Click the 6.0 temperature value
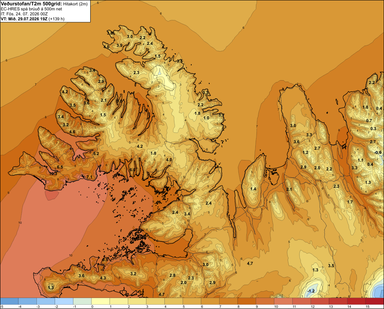The height and width of the screenshot is (309, 384). (132, 170)
